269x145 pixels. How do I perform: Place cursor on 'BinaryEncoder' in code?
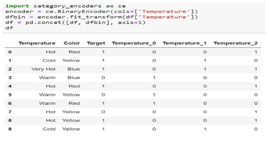pos(84,11)
